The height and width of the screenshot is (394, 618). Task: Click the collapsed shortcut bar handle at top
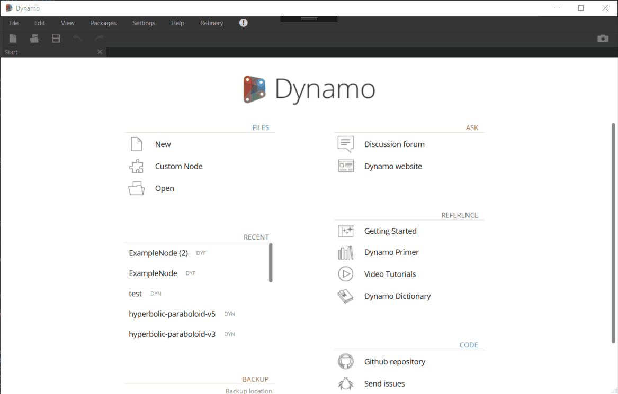(x=309, y=19)
